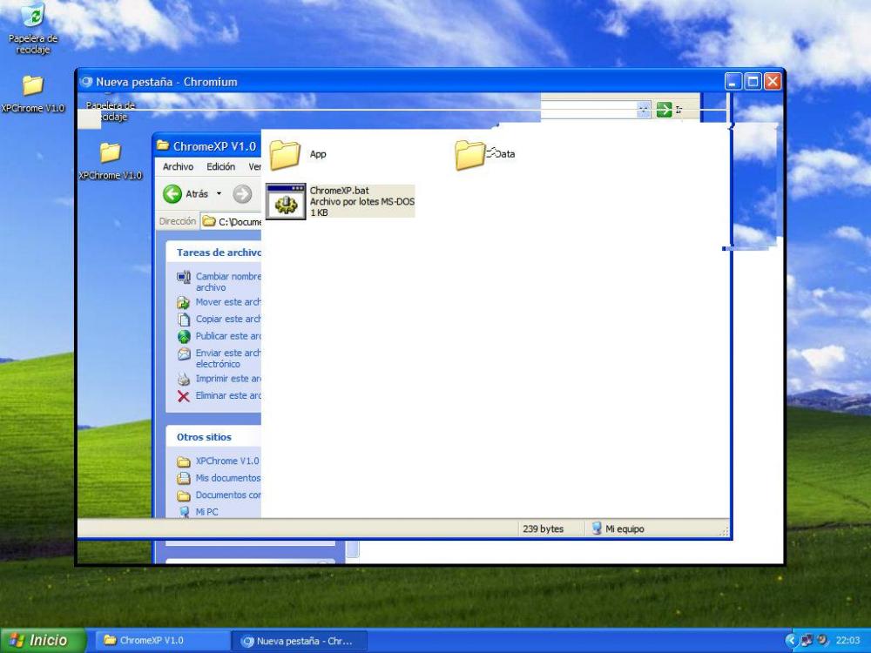Viewport: 871px width, 653px height.
Task: Open Papelera de reciclaje on the desktop
Action: click(x=32, y=16)
